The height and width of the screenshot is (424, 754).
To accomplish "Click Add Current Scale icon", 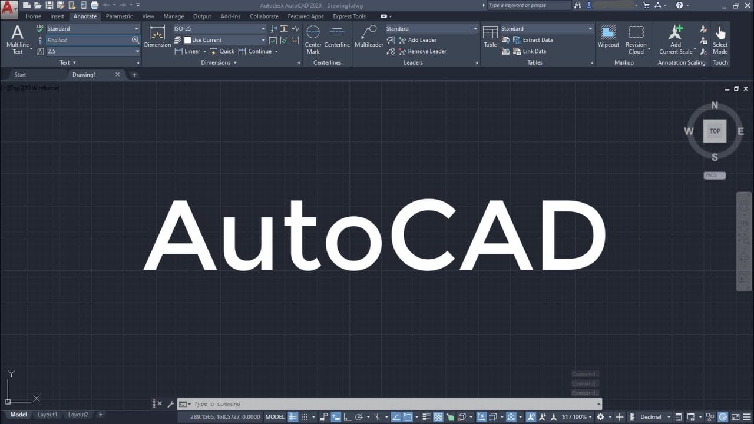I will pos(676,39).
